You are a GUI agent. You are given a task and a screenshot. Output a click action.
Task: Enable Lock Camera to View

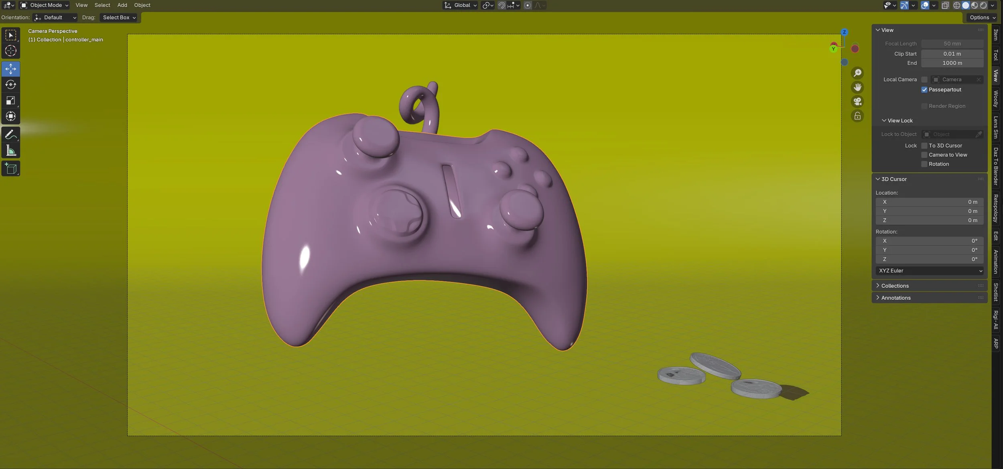(x=924, y=155)
